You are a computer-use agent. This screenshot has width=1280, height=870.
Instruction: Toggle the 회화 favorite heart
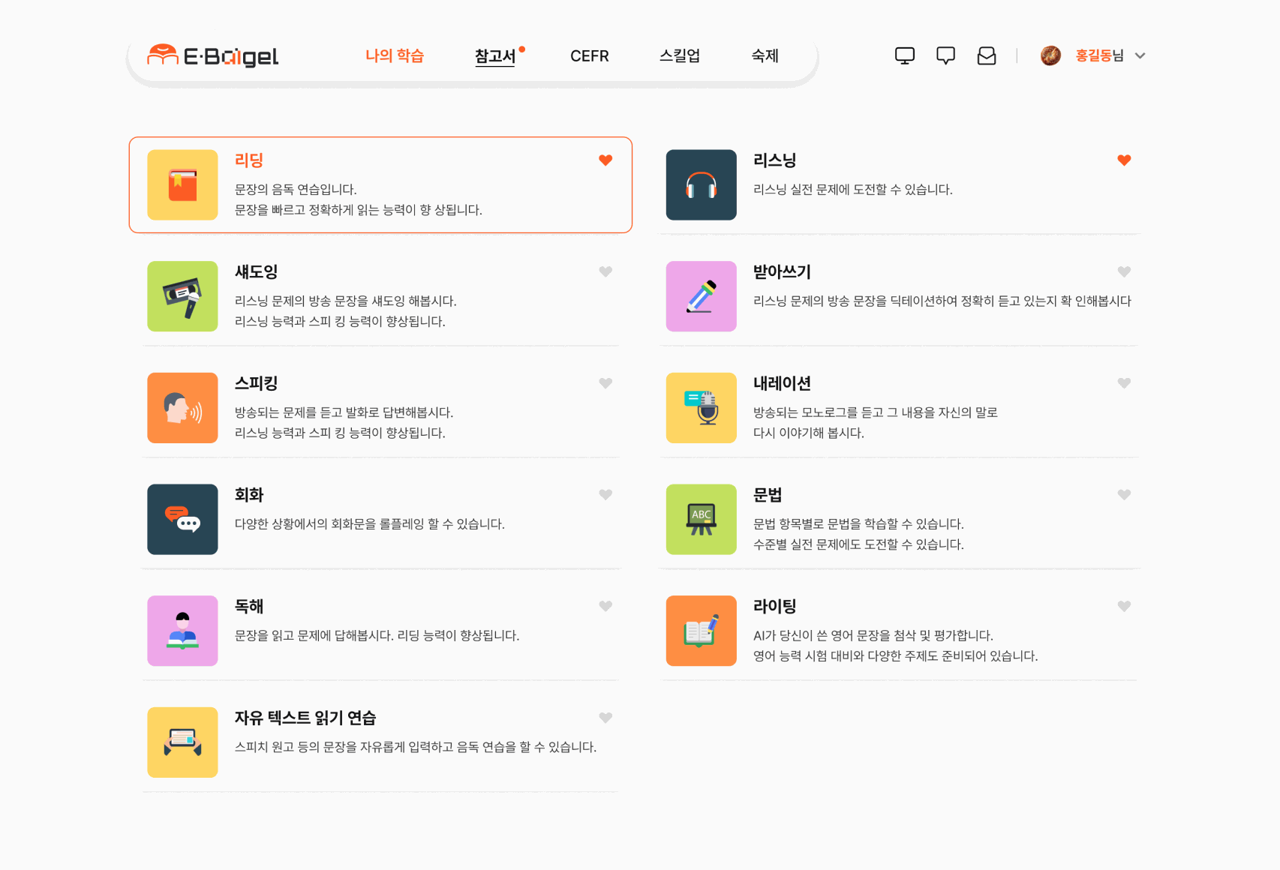pos(605,494)
